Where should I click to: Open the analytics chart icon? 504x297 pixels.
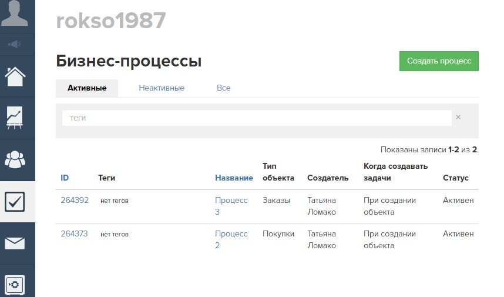15,118
